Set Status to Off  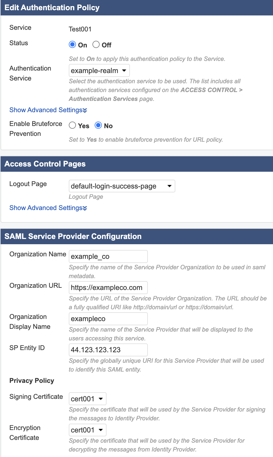(96, 44)
